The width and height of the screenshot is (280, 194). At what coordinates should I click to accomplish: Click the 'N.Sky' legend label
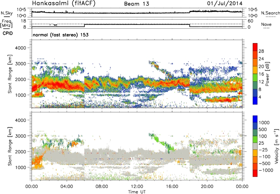7,13
